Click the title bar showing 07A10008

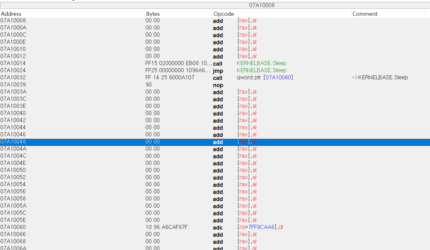[x=262, y=5]
